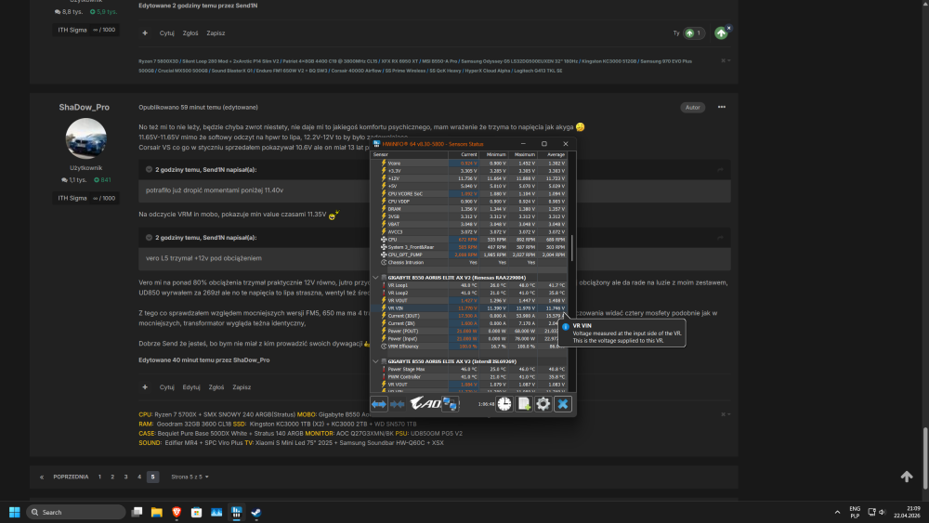The height and width of the screenshot is (523, 929).
Task: Click Windows taskbar Search box
Action: [x=76, y=513]
